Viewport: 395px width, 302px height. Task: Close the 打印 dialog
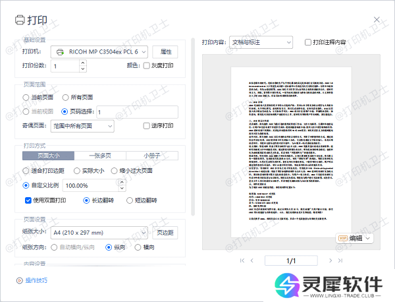point(377,20)
